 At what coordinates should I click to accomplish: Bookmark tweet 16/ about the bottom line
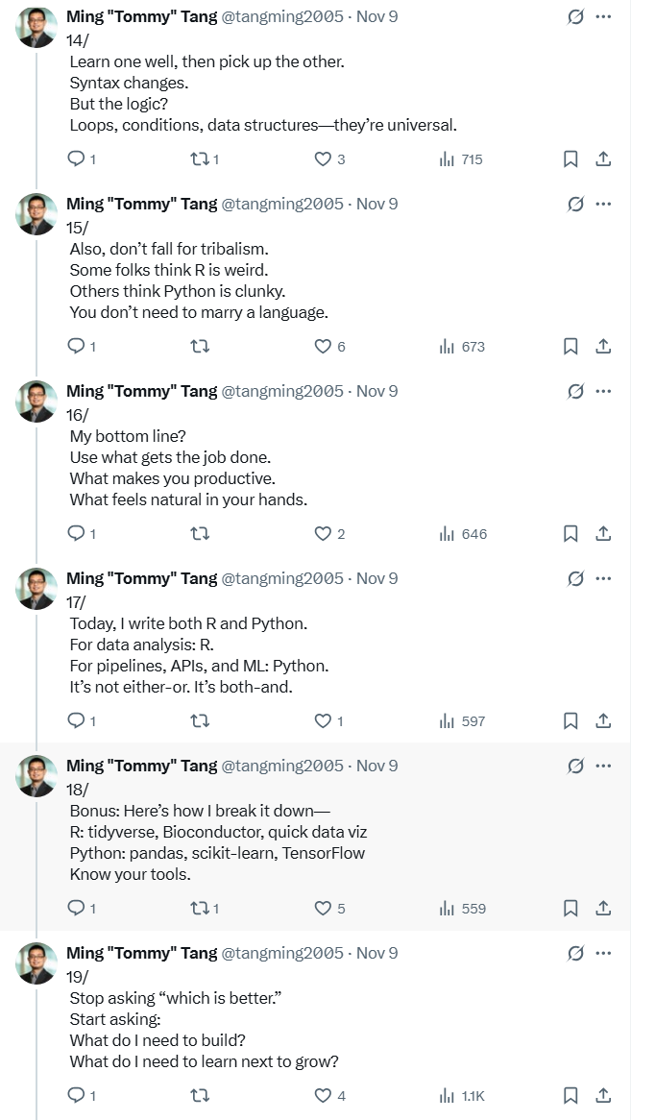pyautogui.click(x=570, y=534)
